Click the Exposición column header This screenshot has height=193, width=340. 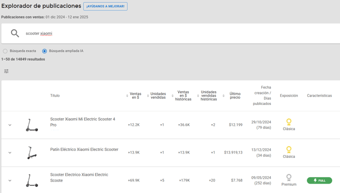289,95
